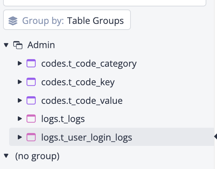Expand codes.t_code_key table
The width and height of the screenshot is (217, 169).
[20, 82]
